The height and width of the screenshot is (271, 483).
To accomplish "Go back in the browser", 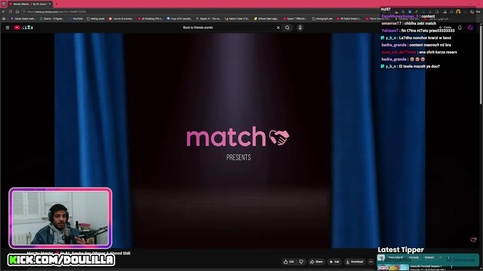I will (4, 12).
